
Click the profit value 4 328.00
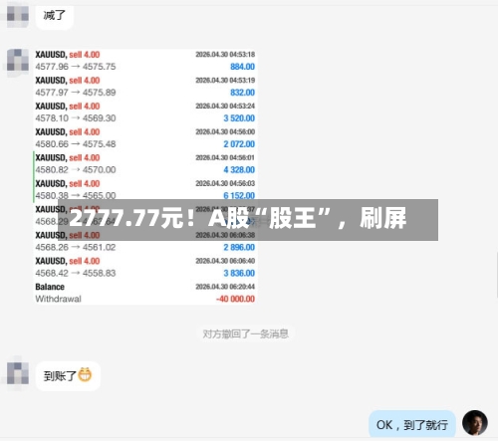click(239, 170)
